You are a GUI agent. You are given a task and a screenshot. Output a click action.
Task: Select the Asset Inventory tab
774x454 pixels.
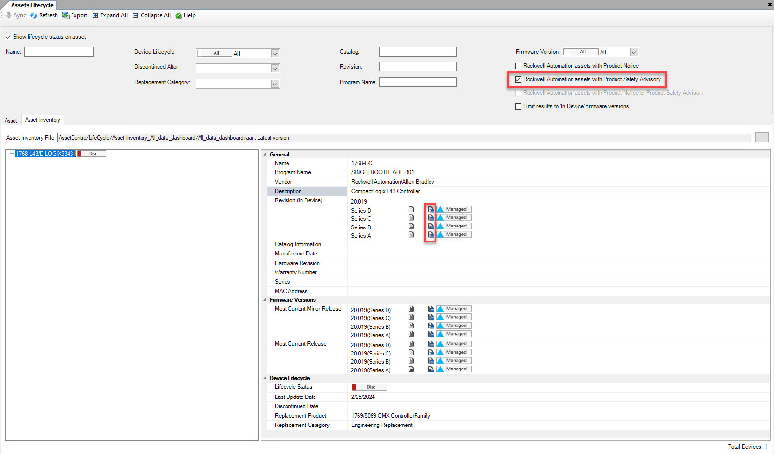[43, 120]
